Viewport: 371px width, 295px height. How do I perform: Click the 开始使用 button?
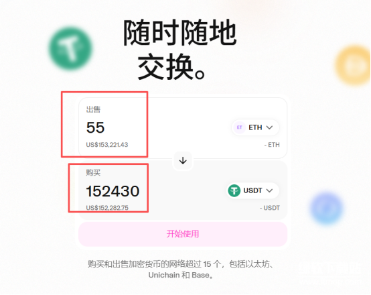point(183,234)
